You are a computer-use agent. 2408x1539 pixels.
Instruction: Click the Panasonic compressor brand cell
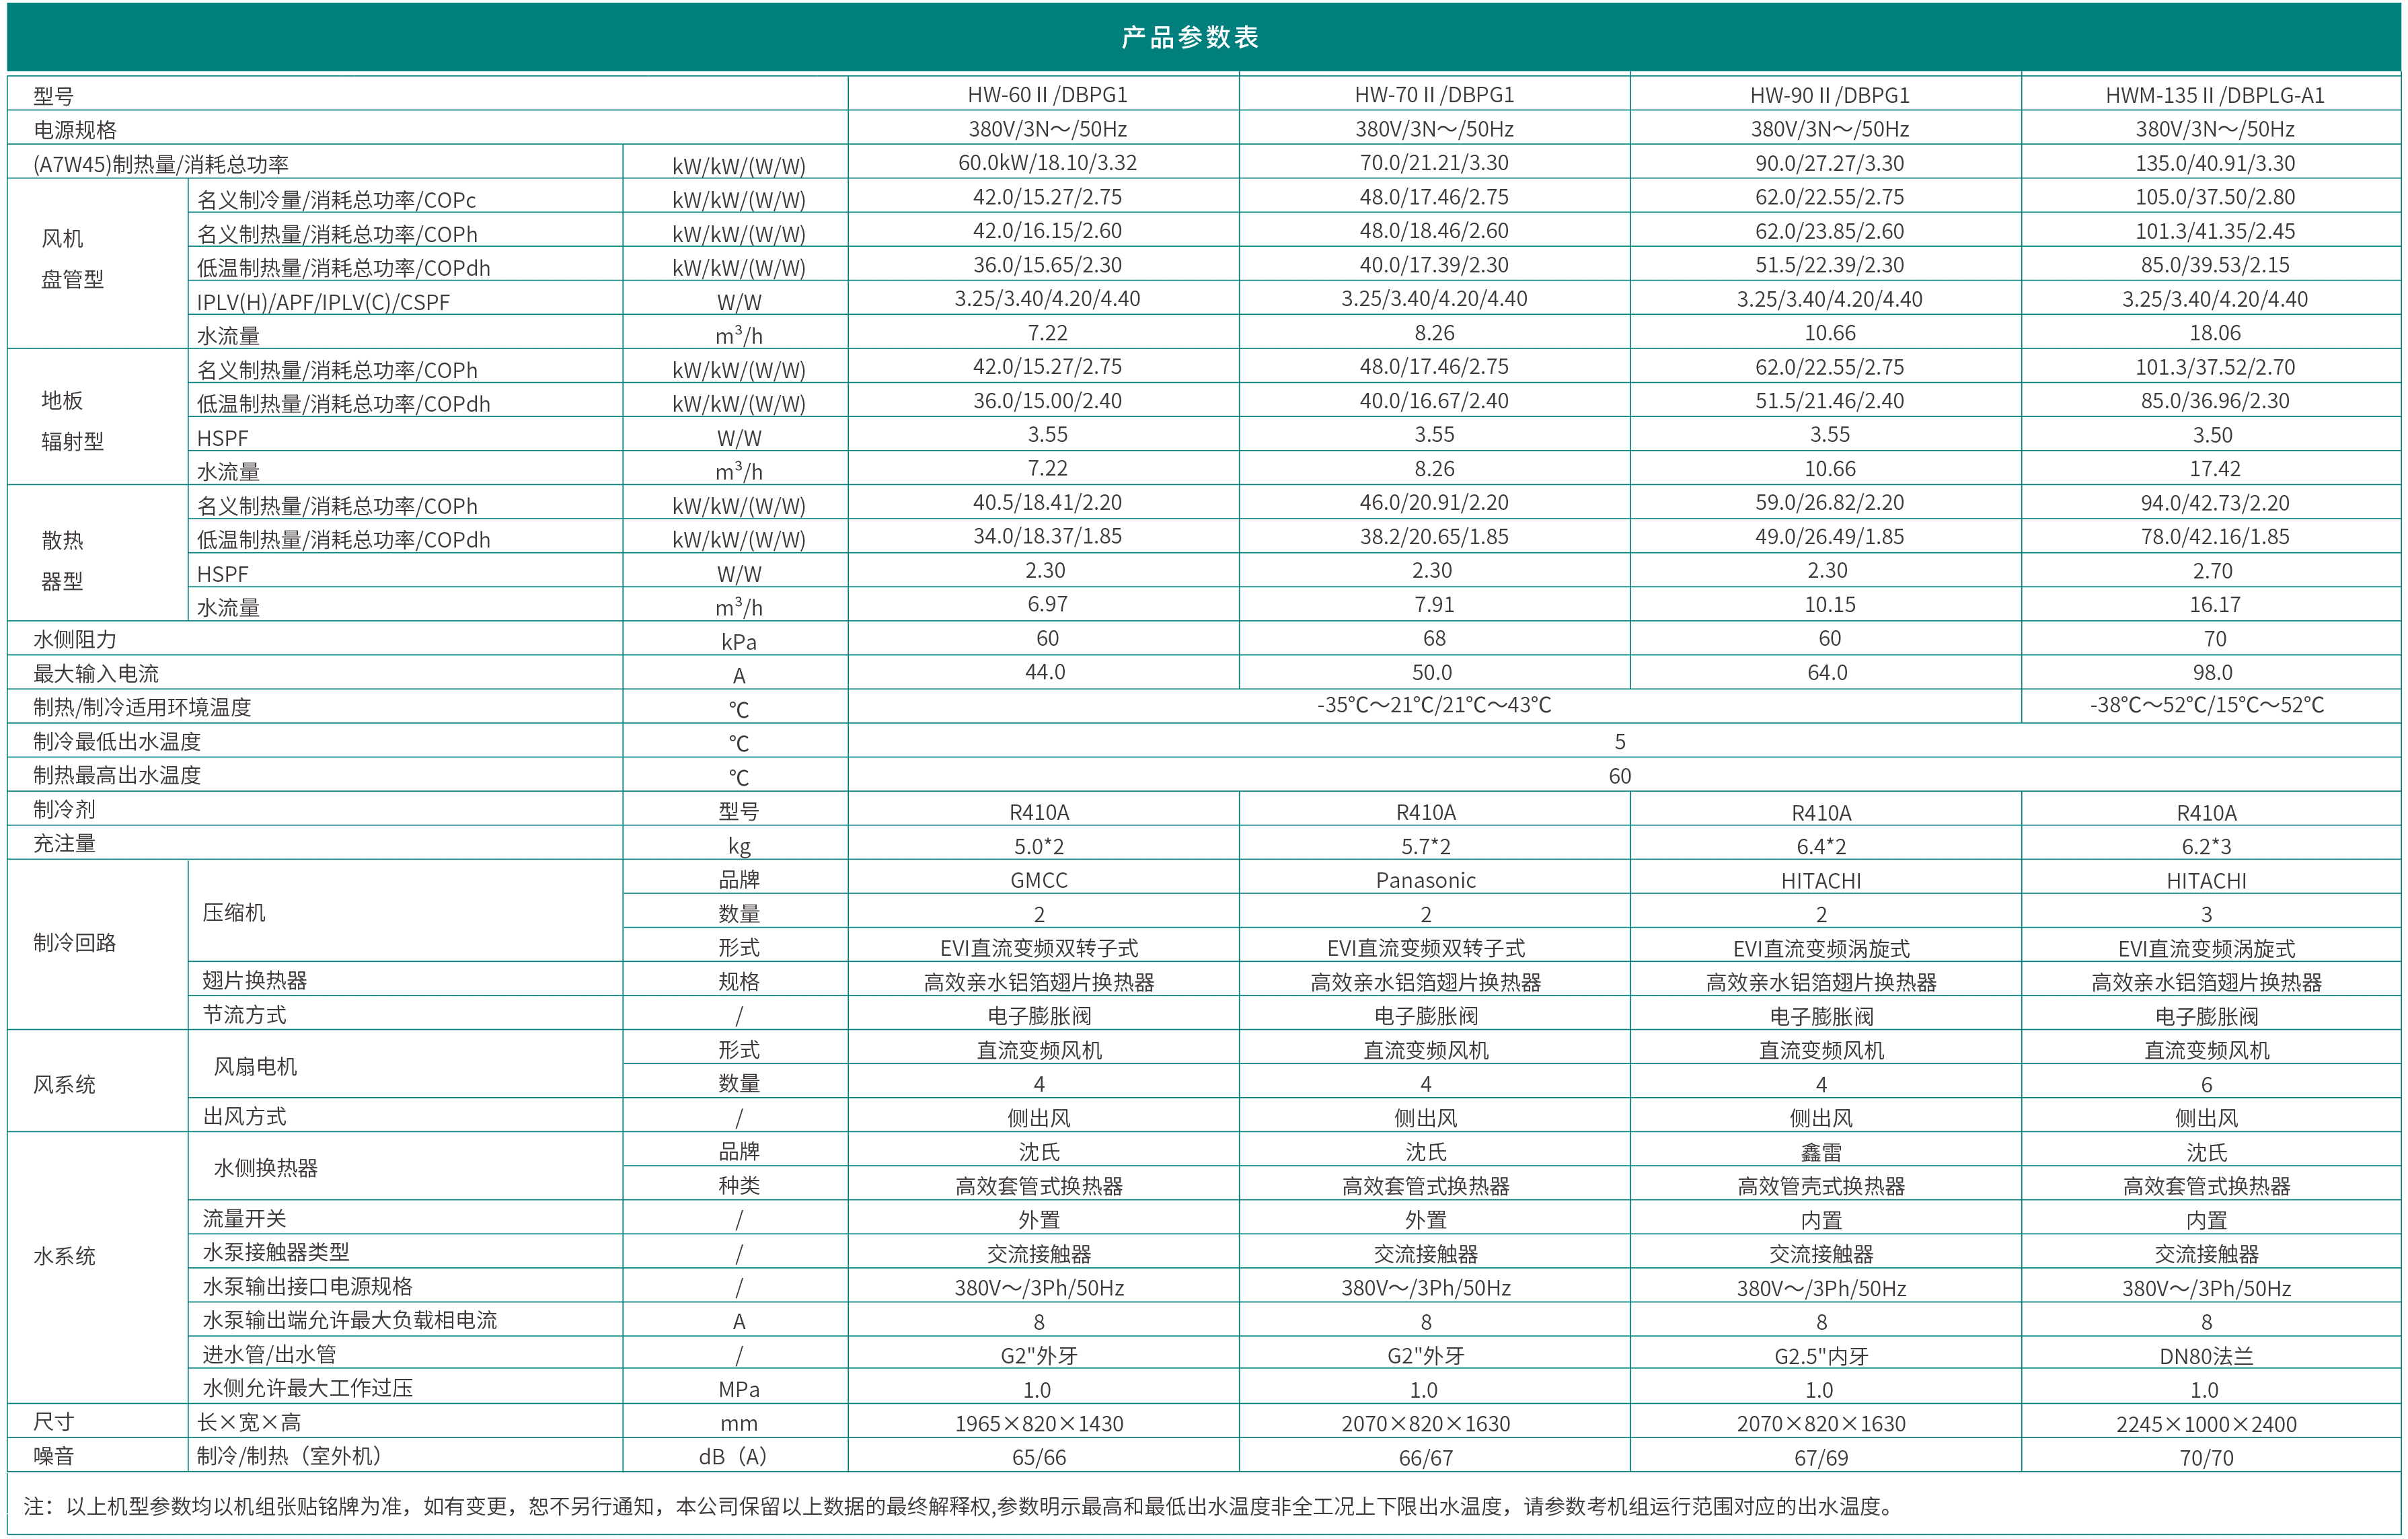click(1425, 881)
